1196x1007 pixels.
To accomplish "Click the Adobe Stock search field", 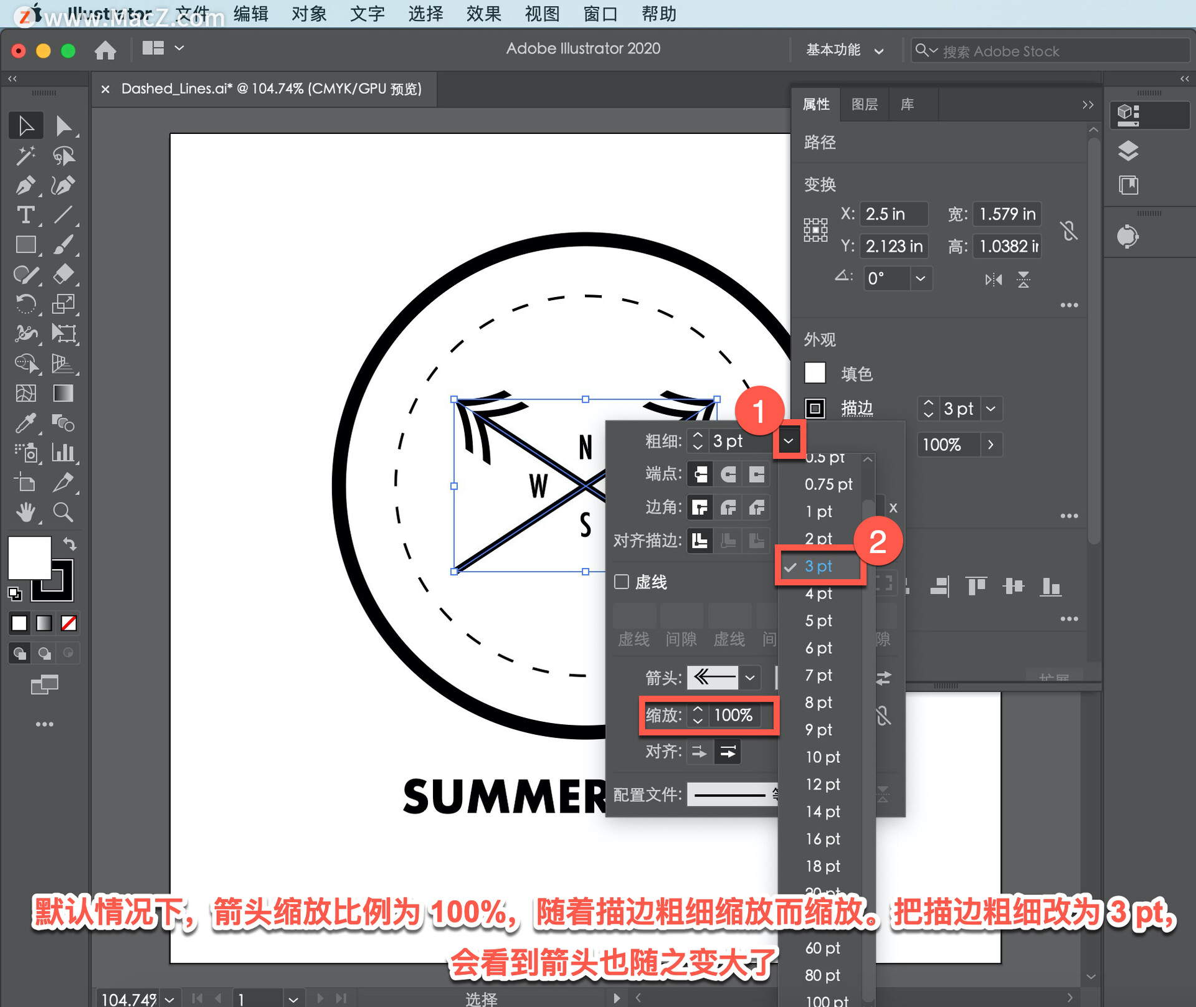I will coord(1050,50).
